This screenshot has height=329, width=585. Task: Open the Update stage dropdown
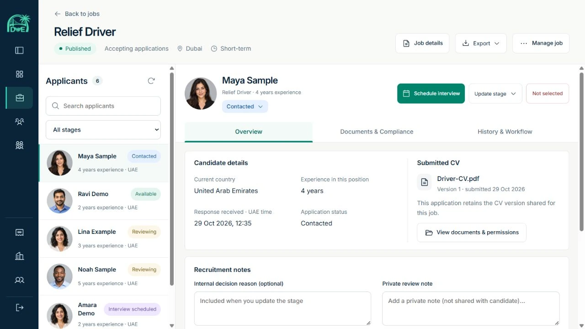(x=495, y=94)
